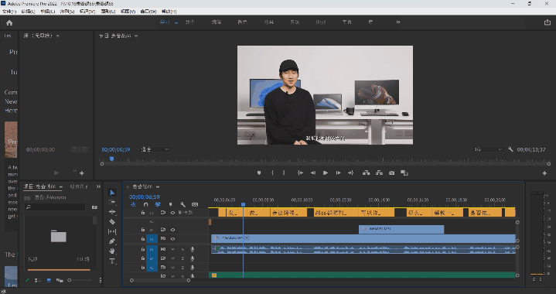Click timeline zoom scrollbar right handle
The height and width of the screenshot is (294, 556).
[188, 280]
